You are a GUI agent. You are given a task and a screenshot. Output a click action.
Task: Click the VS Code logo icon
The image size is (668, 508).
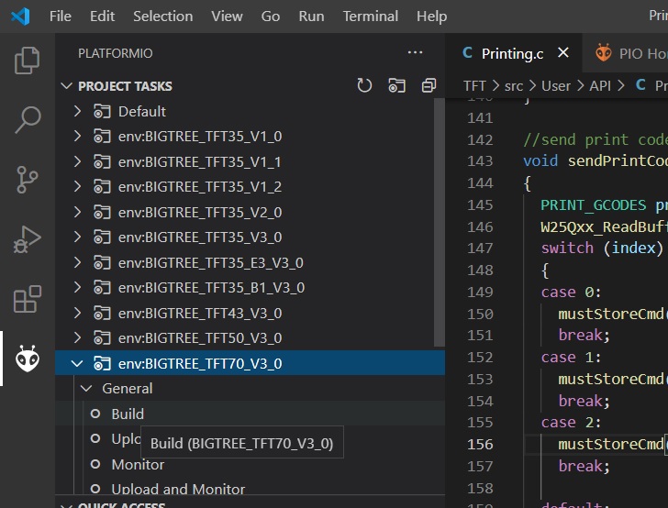(x=20, y=17)
